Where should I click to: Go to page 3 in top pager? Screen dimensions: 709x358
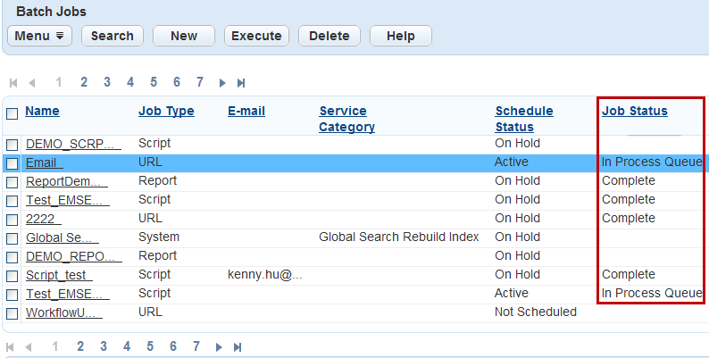pos(107,82)
